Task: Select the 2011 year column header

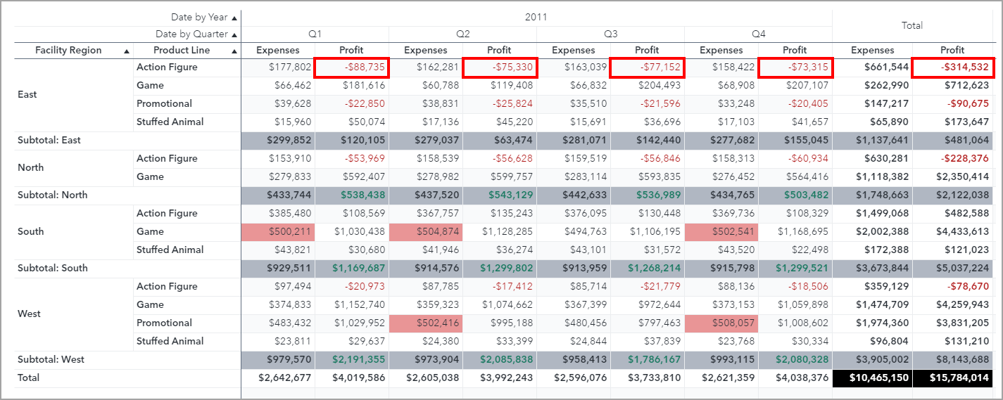Action: point(536,17)
